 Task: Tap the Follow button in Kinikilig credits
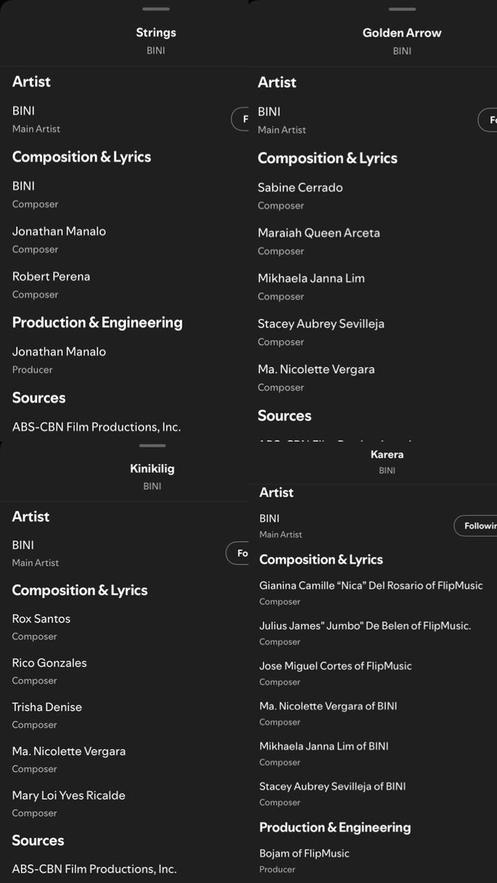tap(237, 553)
